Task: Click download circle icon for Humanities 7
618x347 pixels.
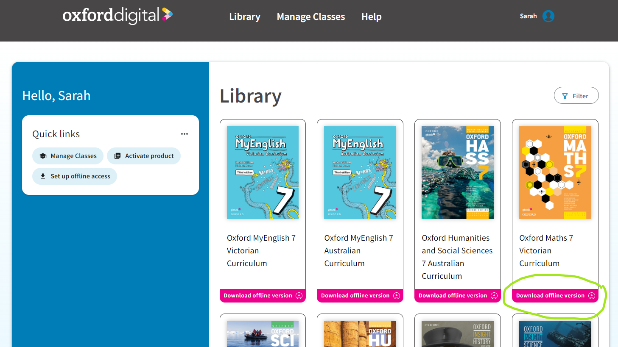Action: (494, 296)
